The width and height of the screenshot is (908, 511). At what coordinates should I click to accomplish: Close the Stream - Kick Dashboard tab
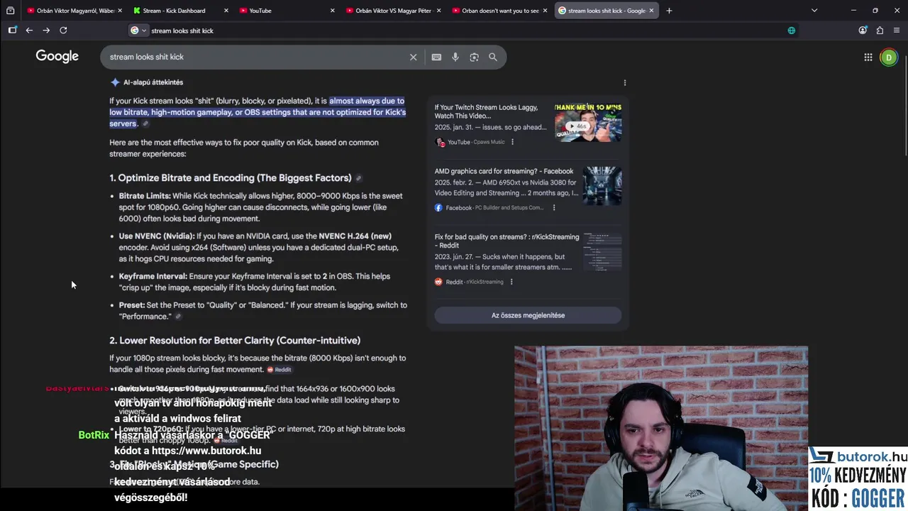tap(226, 11)
